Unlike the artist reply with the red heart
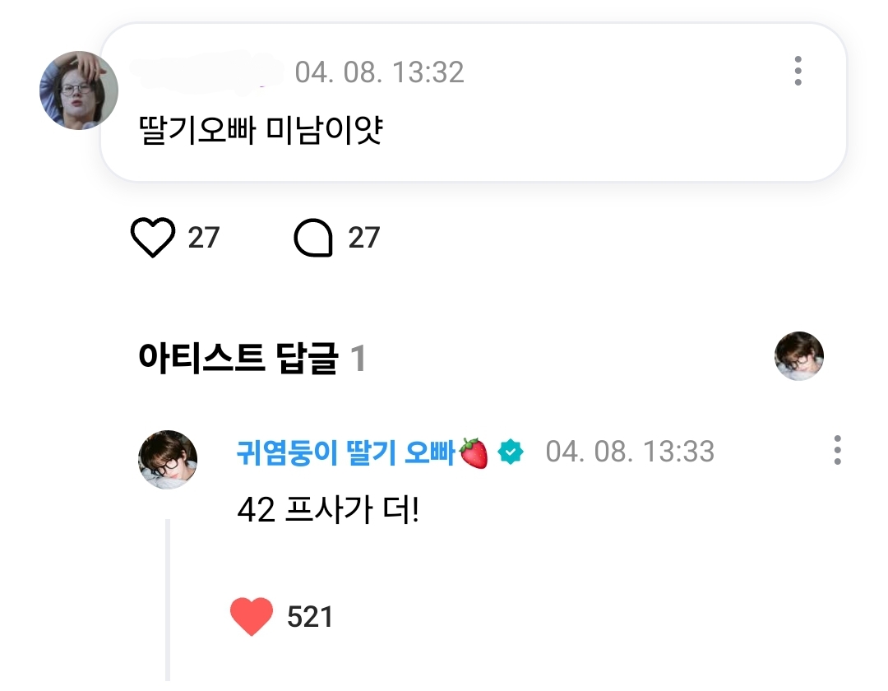The width and height of the screenshot is (888, 691). (x=252, y=616)
